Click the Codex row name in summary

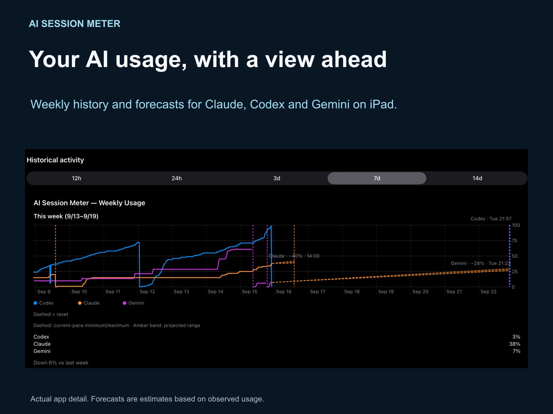[x=41, y=337]
